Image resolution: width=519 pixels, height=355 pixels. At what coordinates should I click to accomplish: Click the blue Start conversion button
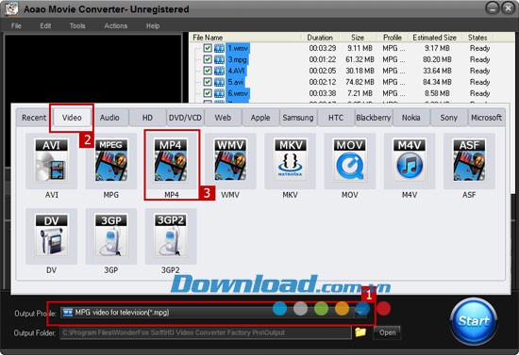[474, 321]
